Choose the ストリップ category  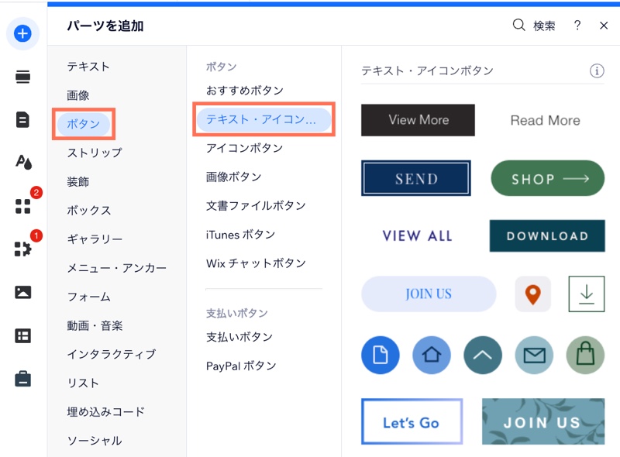coord(95,153)
